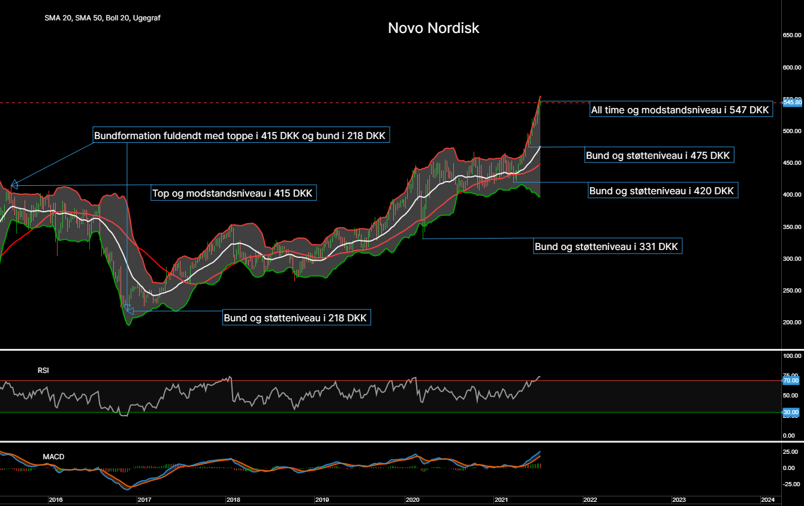Click the 'SMA 20, SMA 50, Boll 20, Ugegraf' indicator legend
This screenshot has width=804, height=506.
pos(103,18)
